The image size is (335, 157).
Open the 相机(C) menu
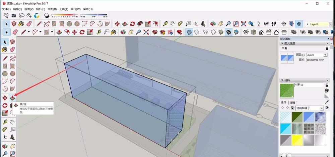pyautogui.click(x=41, y=9)
